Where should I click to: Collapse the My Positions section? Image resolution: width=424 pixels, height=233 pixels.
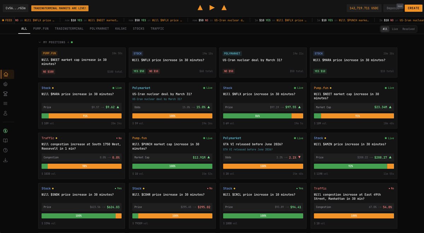point(40,42)
